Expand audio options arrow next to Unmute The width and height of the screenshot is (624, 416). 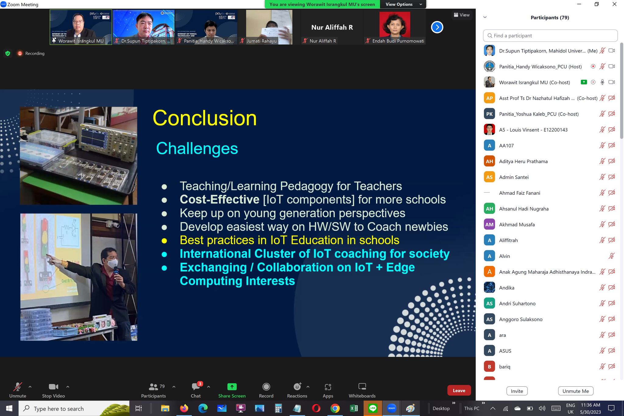(x=30, y=387)
